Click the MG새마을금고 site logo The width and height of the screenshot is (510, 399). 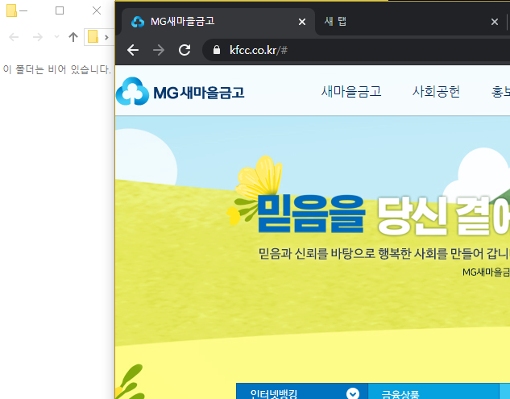point(180,91)
